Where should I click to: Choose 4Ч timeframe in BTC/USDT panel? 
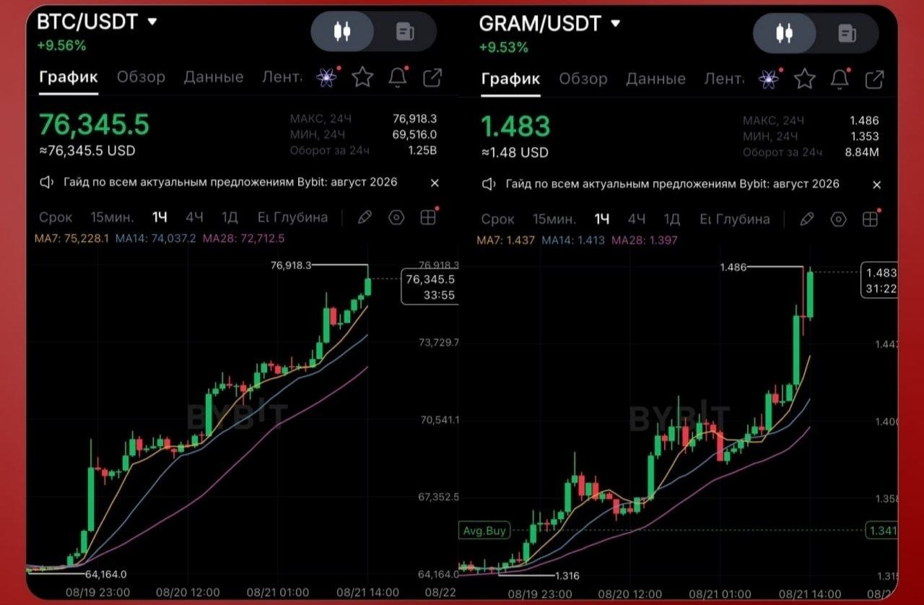point(194,217)
